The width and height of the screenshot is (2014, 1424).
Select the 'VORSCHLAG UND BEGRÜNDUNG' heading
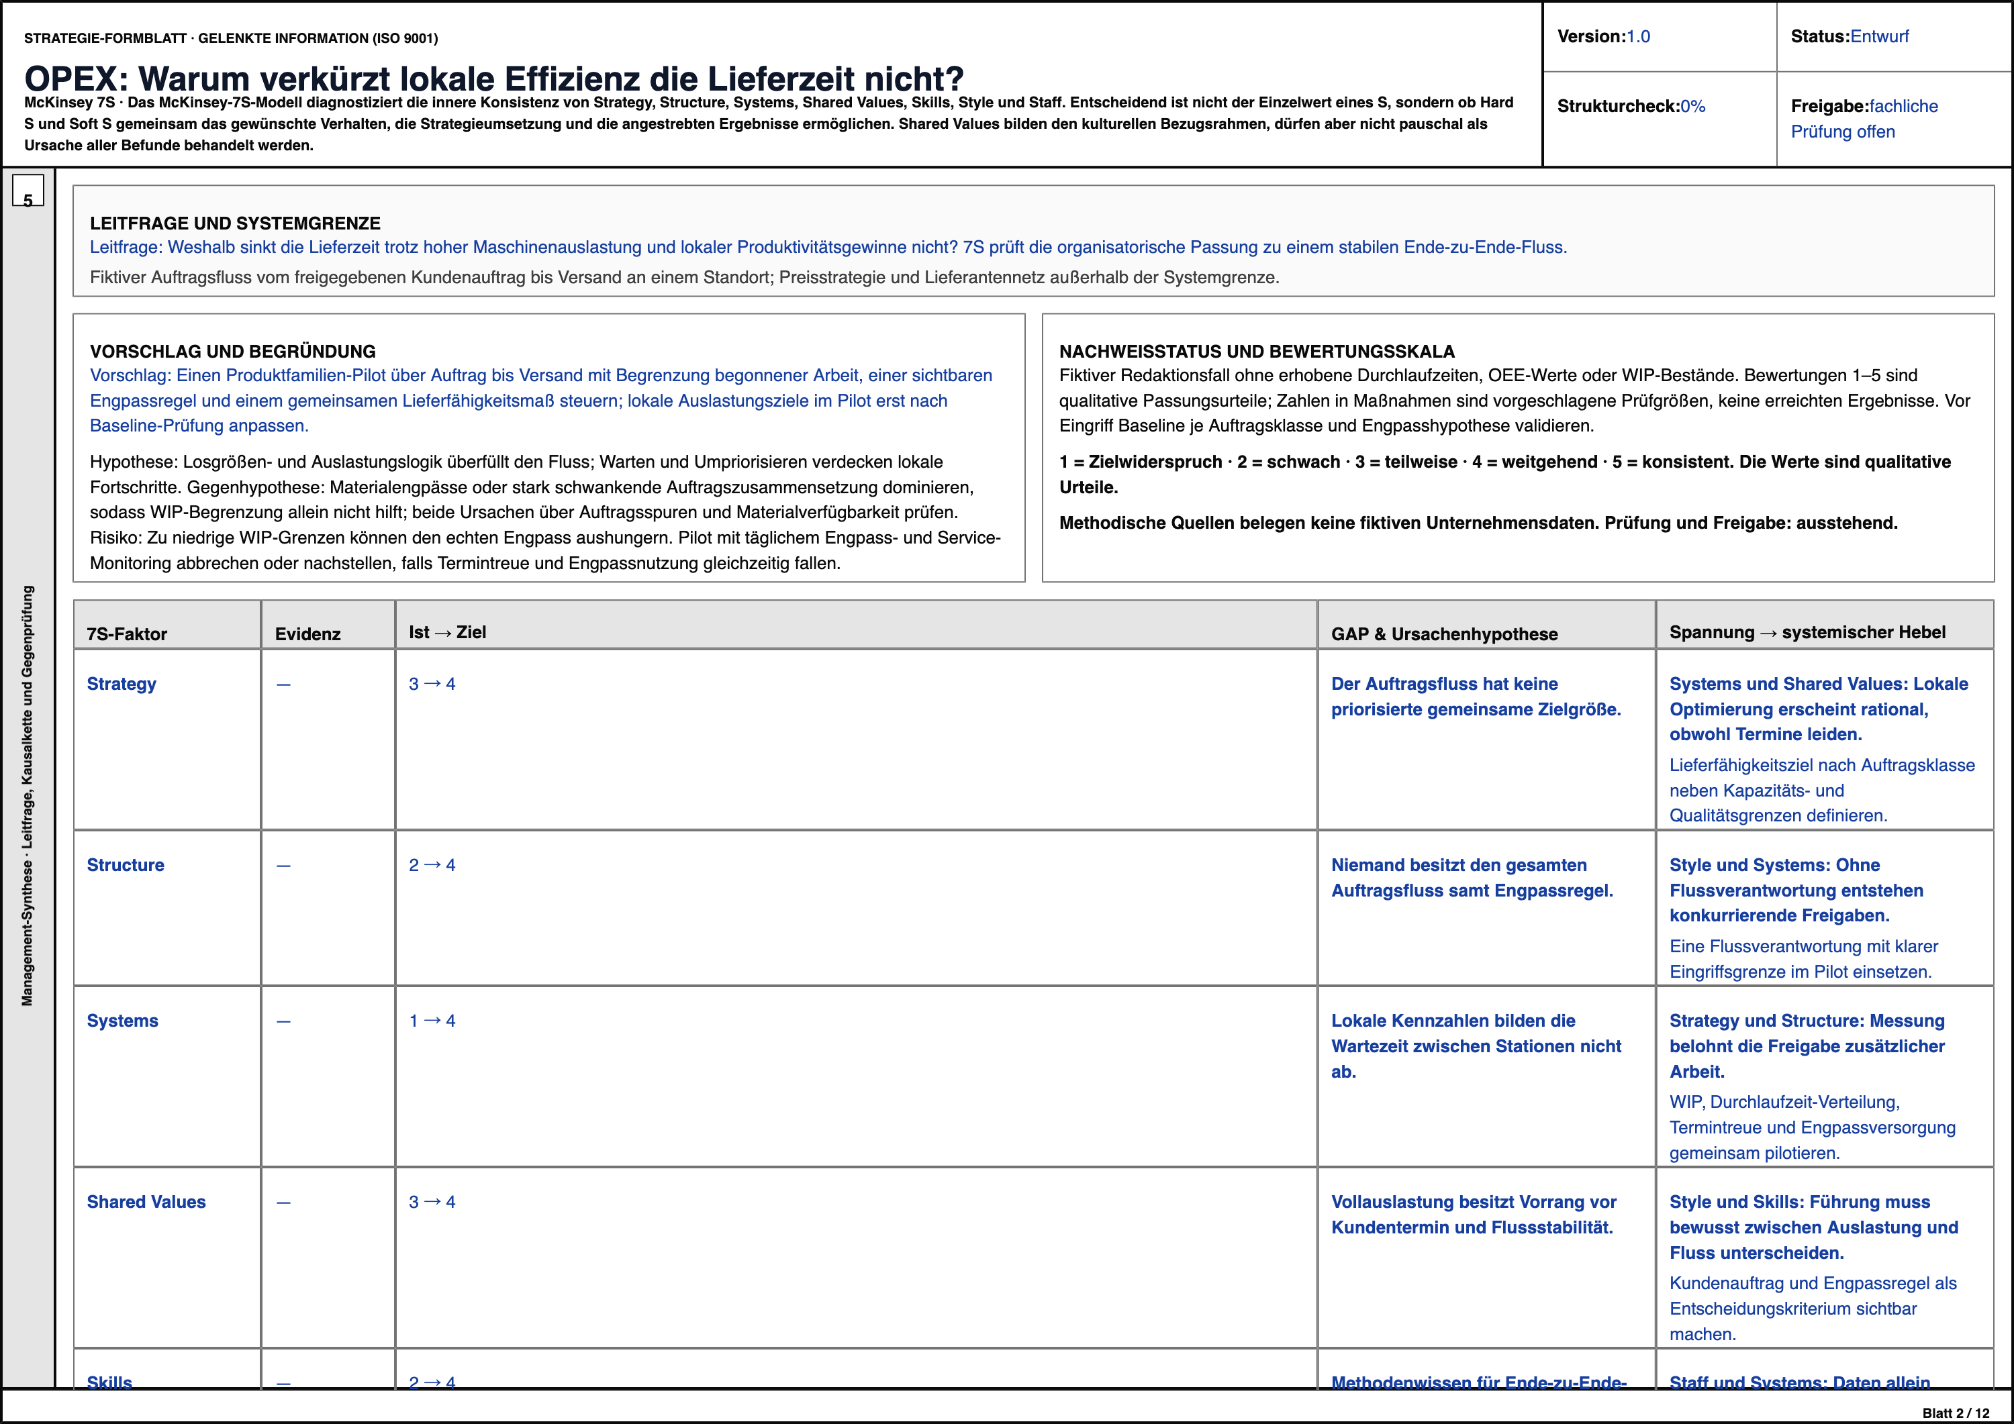point(232,352)
